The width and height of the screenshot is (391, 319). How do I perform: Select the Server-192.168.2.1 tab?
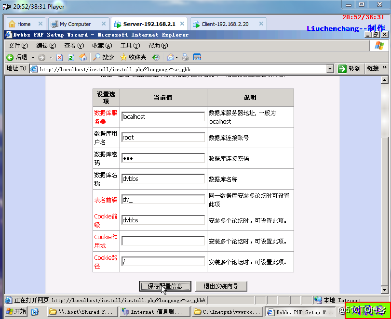pos(149,24)
